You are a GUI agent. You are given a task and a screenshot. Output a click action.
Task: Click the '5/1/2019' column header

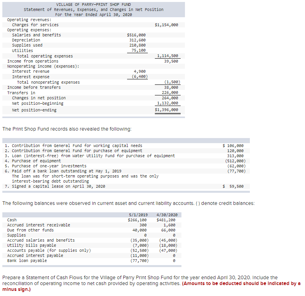coord(138,215)
